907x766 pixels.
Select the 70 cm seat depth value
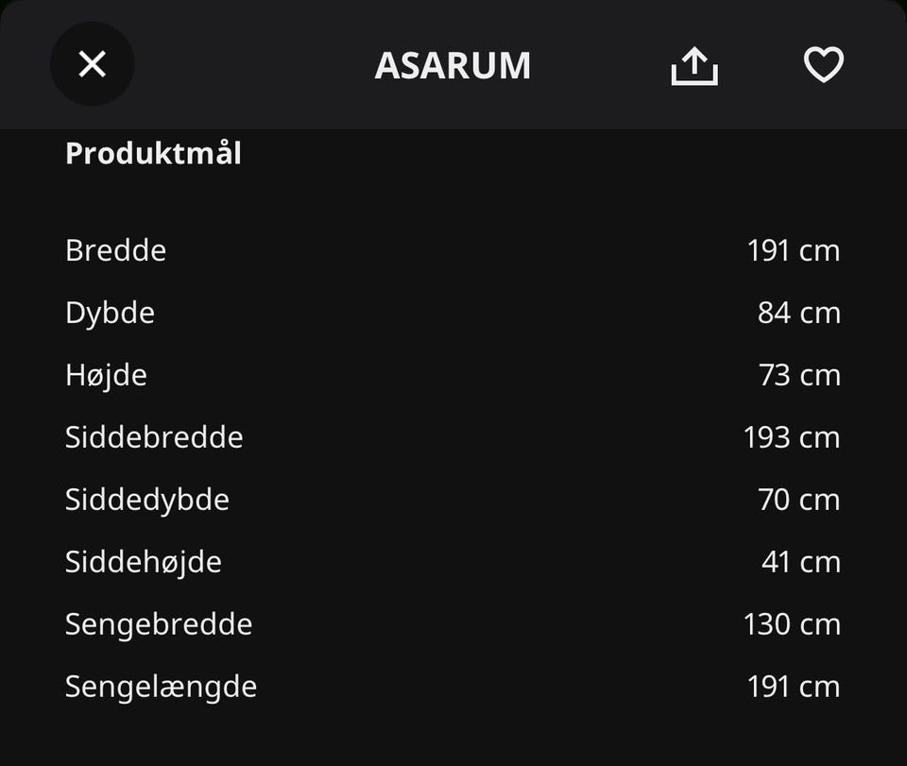[x=798, y=500]
